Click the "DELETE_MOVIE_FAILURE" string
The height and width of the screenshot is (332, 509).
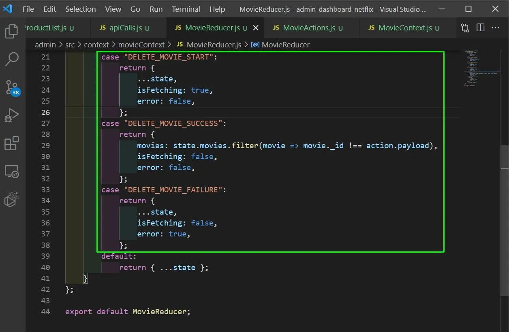tap(173, 190)
